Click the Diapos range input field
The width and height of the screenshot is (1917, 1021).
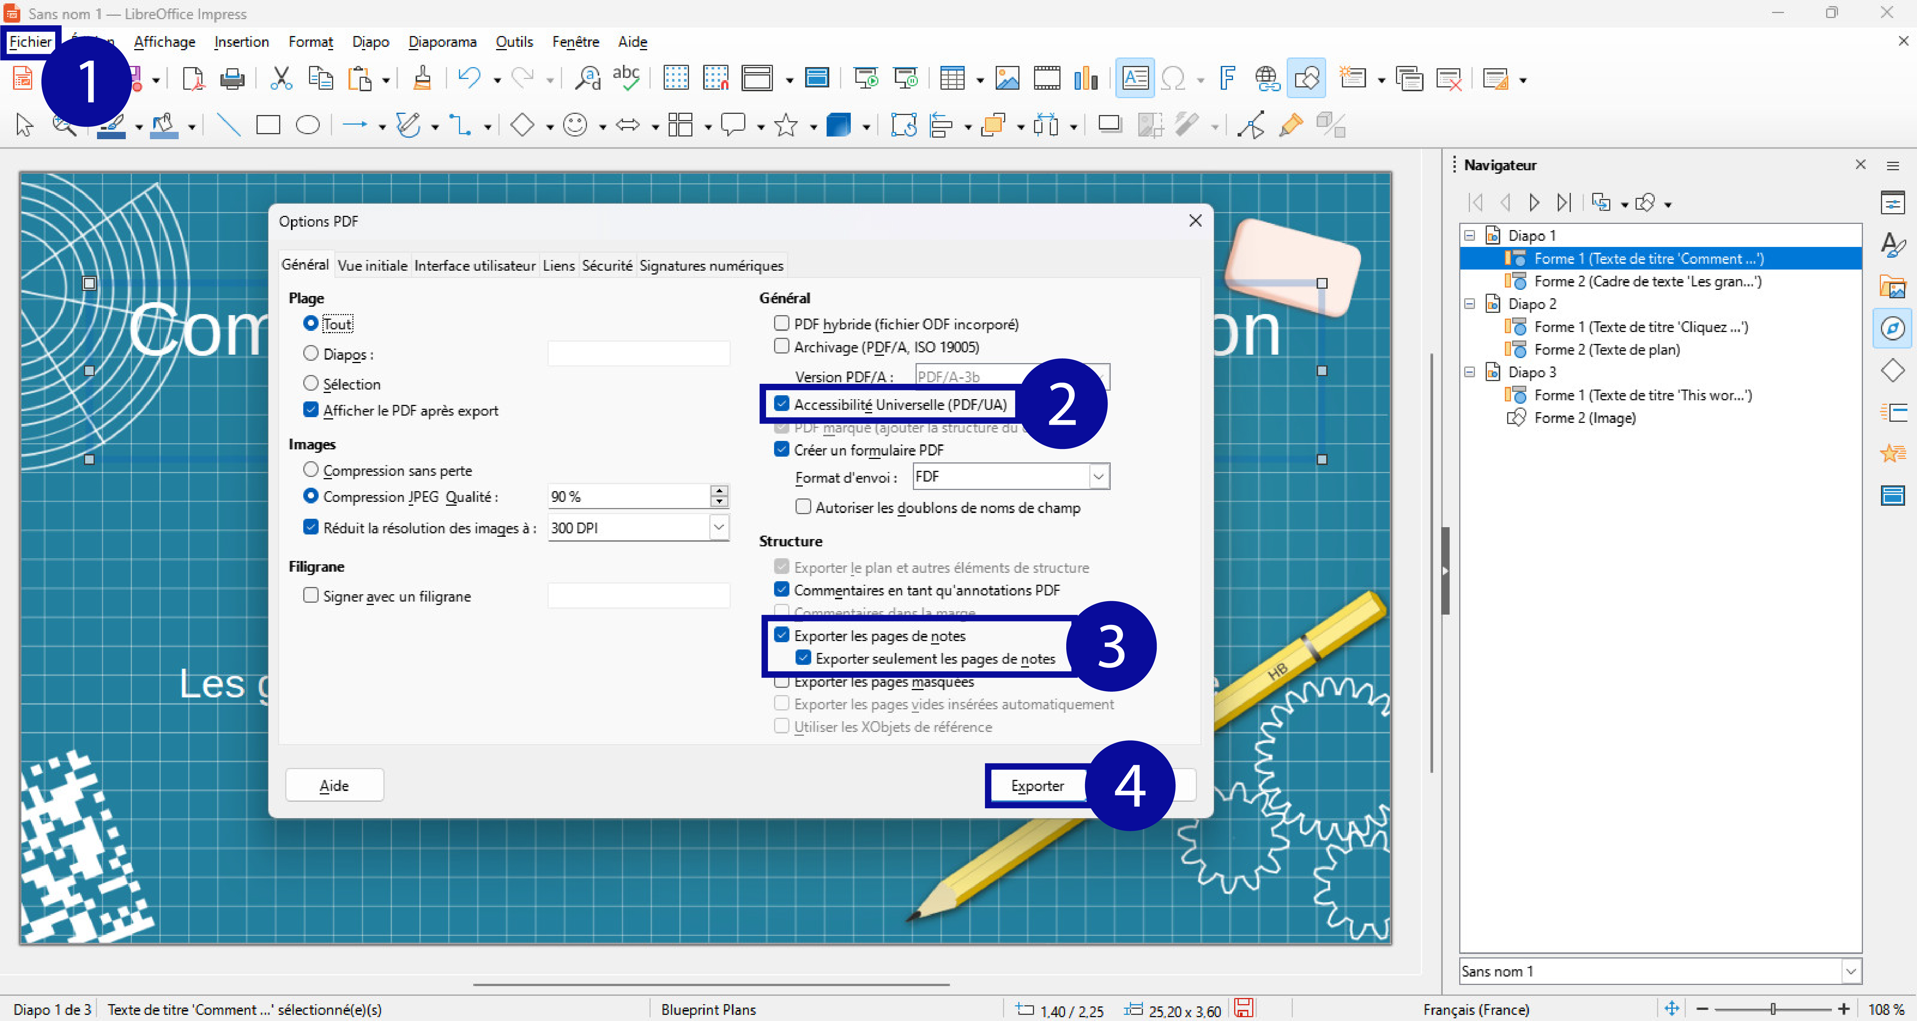coord(638,354)
